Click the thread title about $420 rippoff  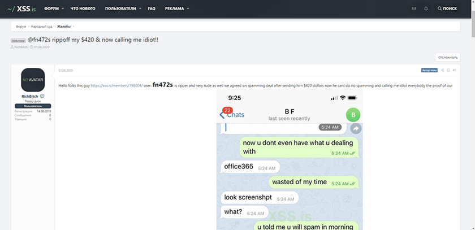[x=93, y=40]
